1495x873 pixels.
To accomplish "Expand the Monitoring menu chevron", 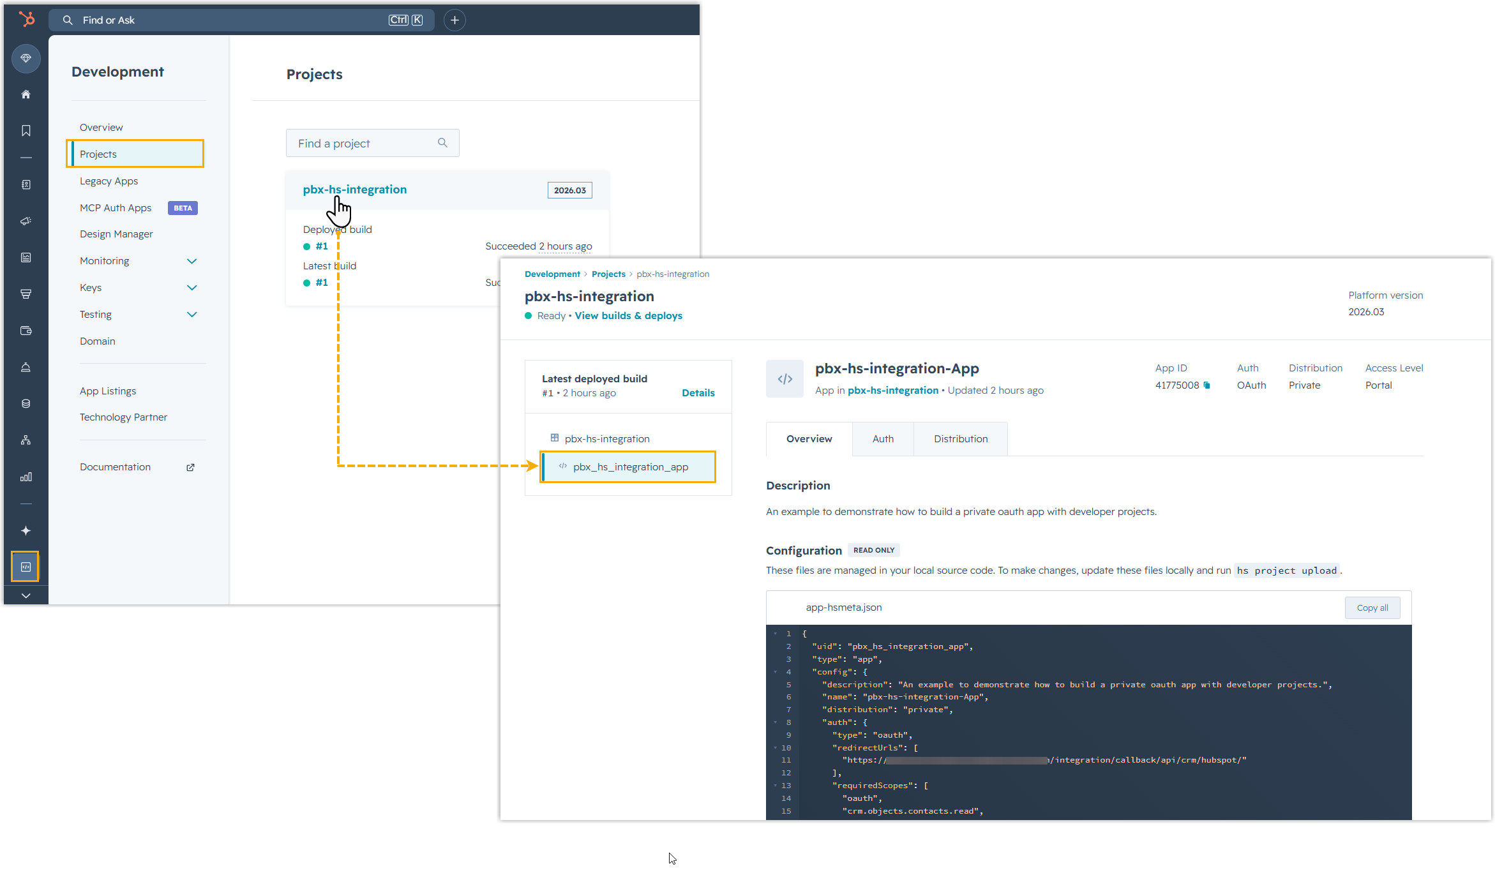I will [x=192, y=261].
